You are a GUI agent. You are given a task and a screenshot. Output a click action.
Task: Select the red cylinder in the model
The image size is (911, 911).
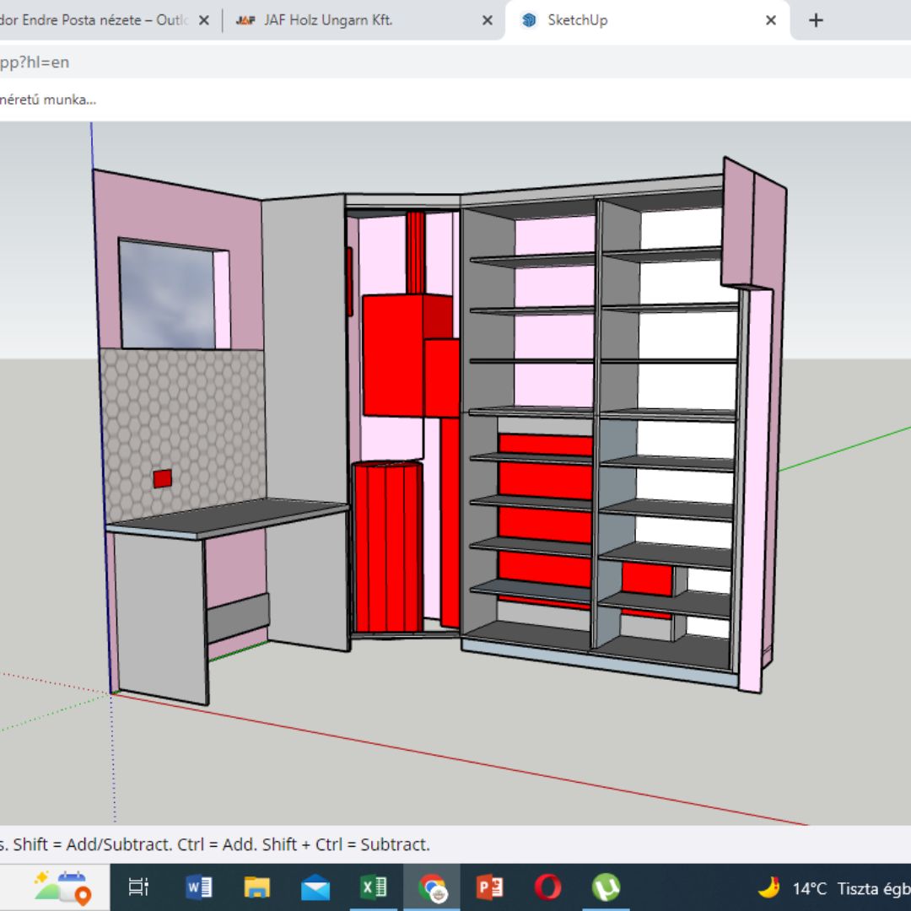(x=387, y=546)
